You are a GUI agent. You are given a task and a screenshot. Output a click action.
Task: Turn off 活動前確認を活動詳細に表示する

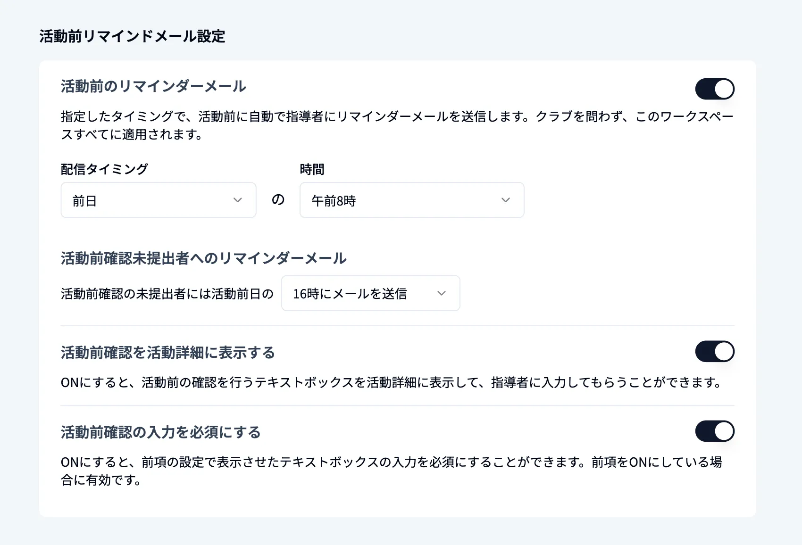(x=715, y=351)
